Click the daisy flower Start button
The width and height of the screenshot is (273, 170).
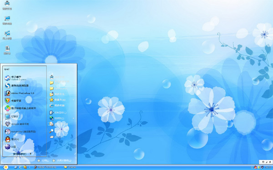6,167
